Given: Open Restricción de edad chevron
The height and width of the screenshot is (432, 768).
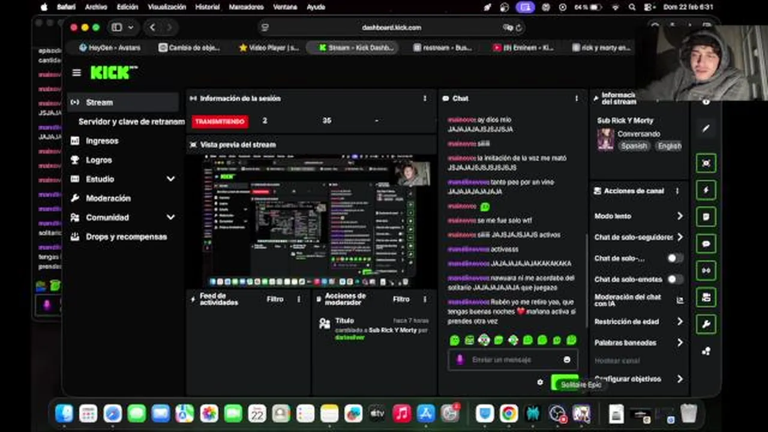Looking at the screenshot, I should 680,322.
